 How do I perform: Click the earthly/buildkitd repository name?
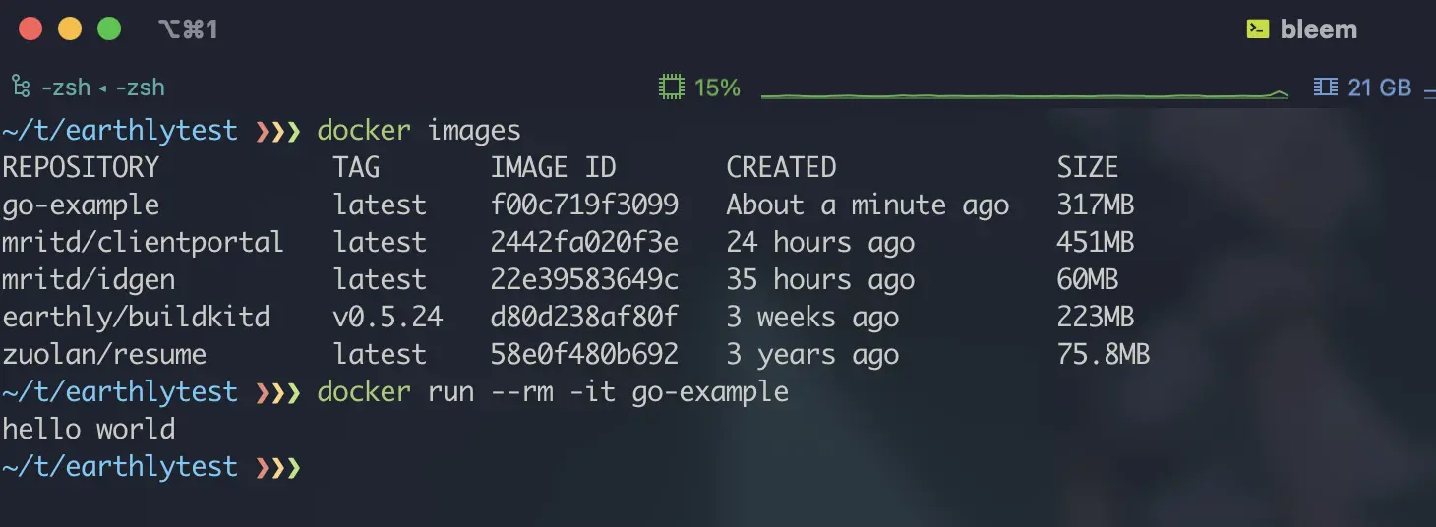[136, 317]
